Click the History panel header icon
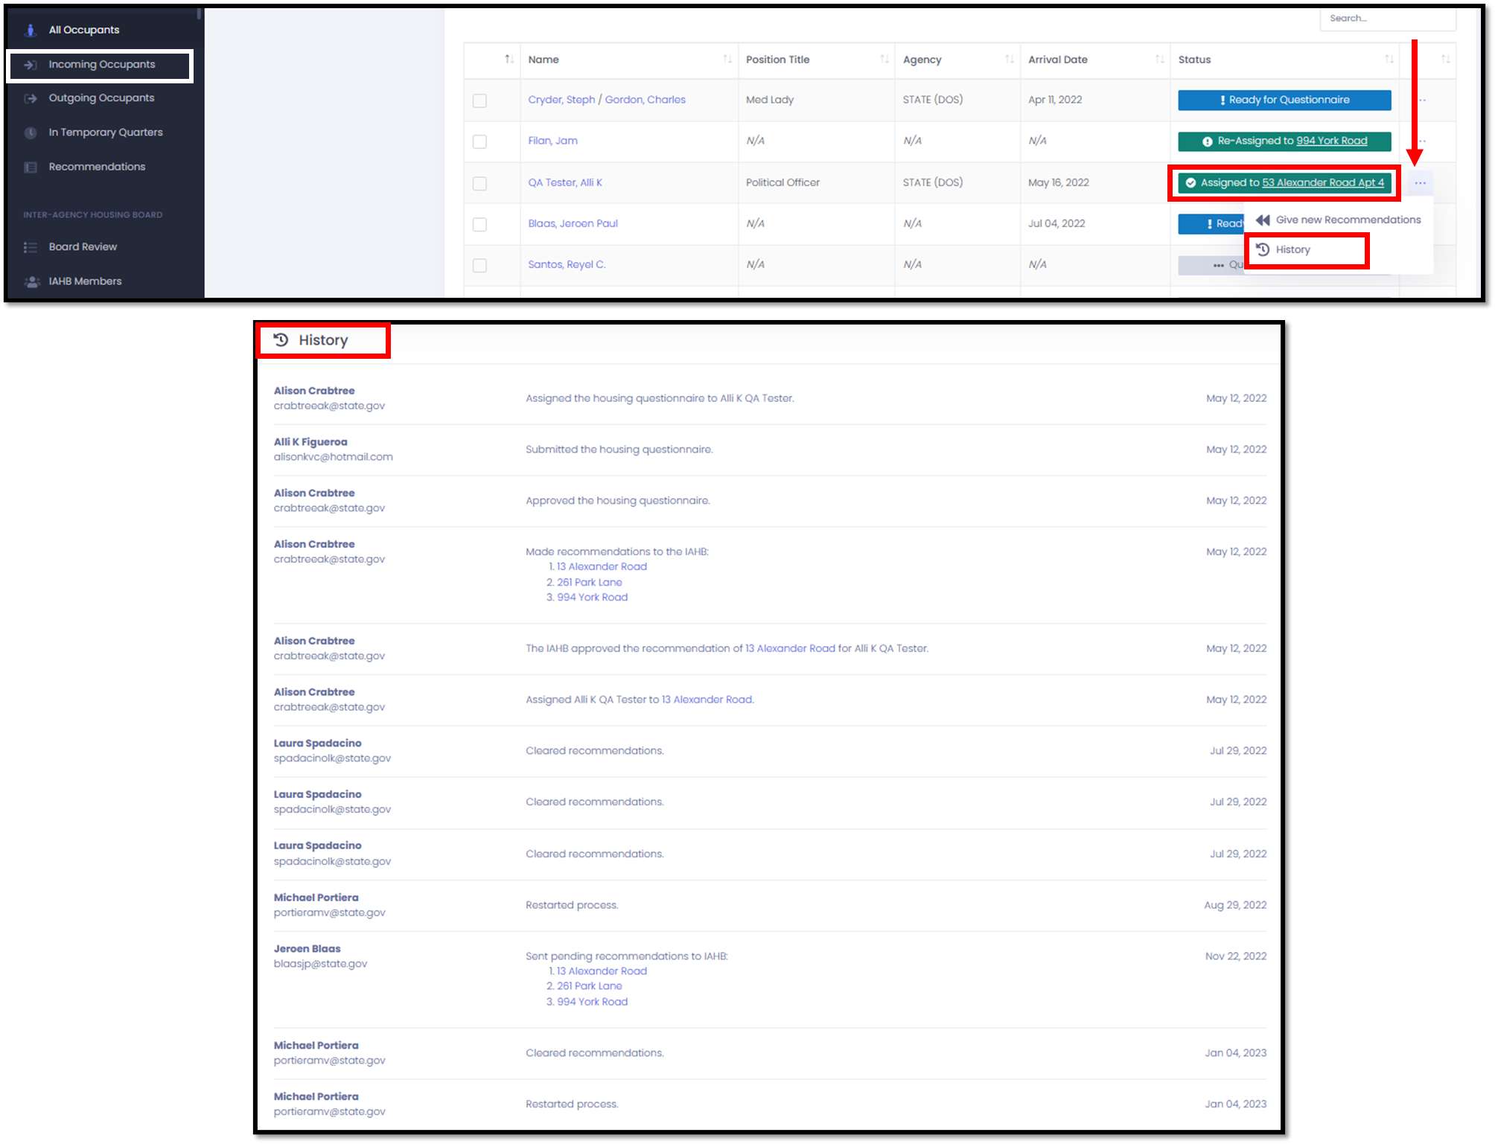Viewport: 1495px width, 1144px height. (281, 340)
